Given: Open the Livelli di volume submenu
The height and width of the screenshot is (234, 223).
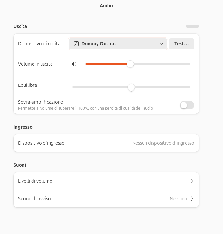Looking at the screenshot, I should [x=106, y=181].
